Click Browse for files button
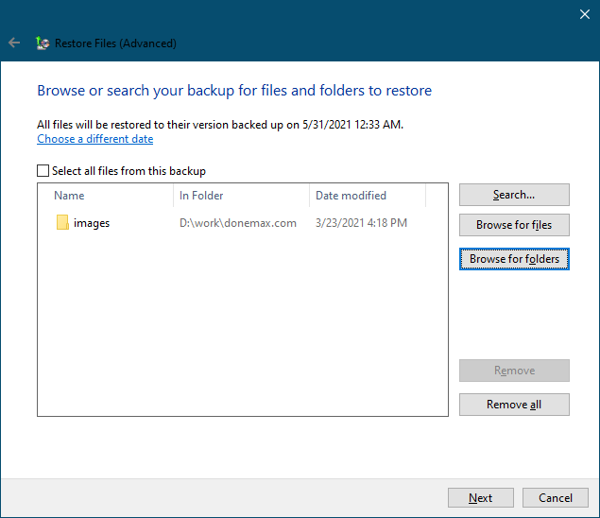This screenshot has height=518, width=600. click(514, 225)
